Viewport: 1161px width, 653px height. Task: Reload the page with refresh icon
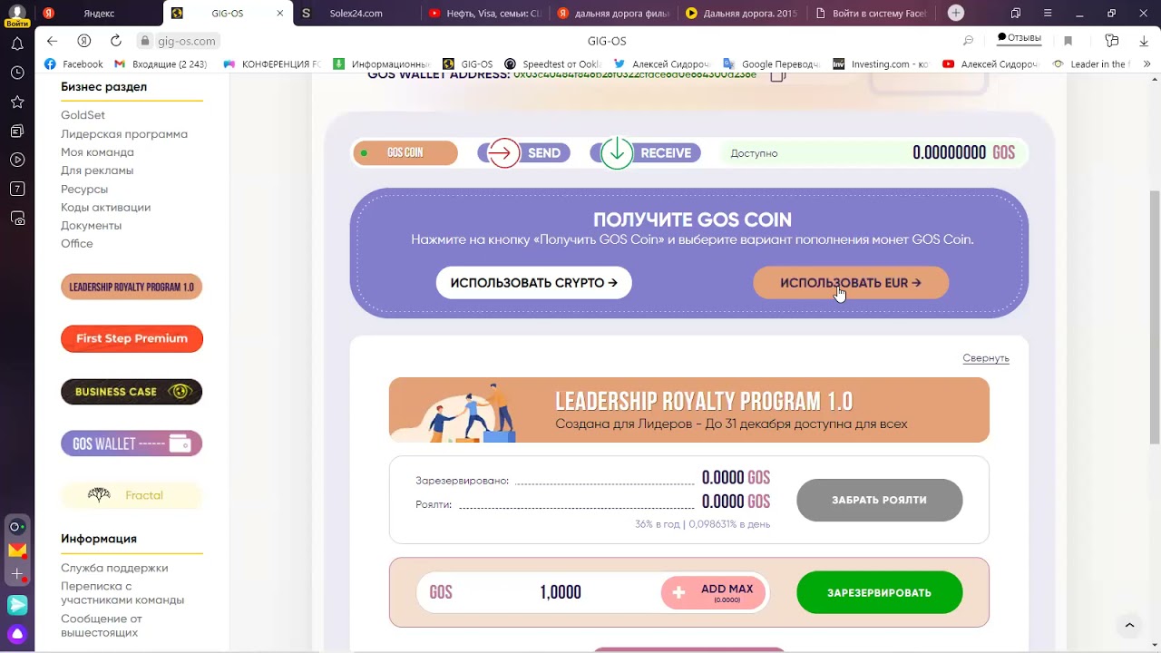pos(115,41)
